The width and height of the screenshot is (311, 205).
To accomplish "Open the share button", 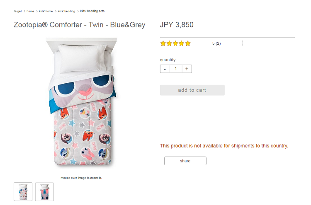I will (x=185, y=161).
